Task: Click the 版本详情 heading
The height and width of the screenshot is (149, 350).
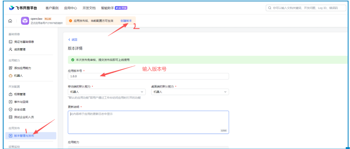Action: pyautogui.click(x=75, y=48)
